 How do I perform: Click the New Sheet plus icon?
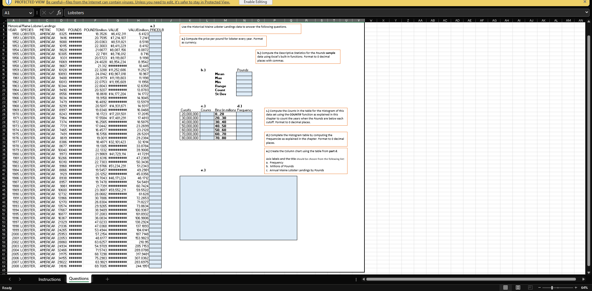107,279
